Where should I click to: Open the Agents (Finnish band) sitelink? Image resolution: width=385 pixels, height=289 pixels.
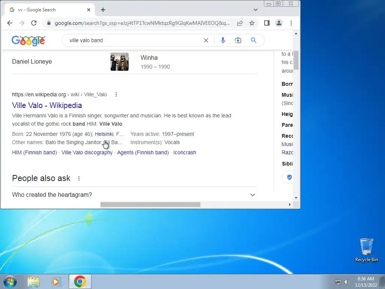[143, 153]
